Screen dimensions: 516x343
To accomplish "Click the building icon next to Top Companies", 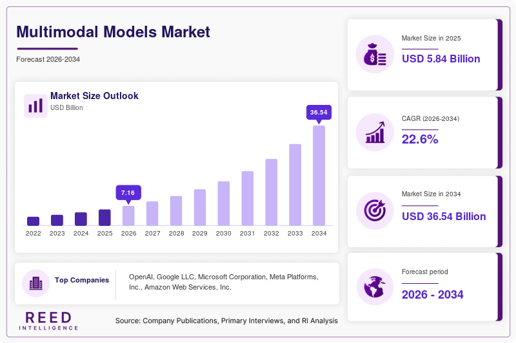I will point(36,283).
